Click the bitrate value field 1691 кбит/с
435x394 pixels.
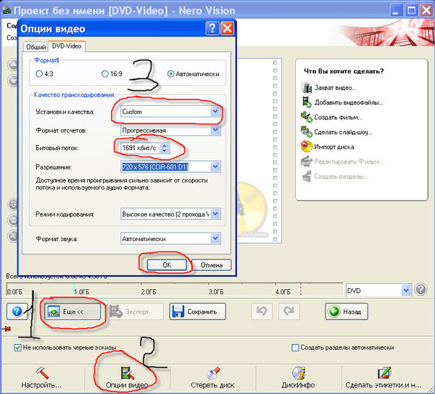(141, 148)
